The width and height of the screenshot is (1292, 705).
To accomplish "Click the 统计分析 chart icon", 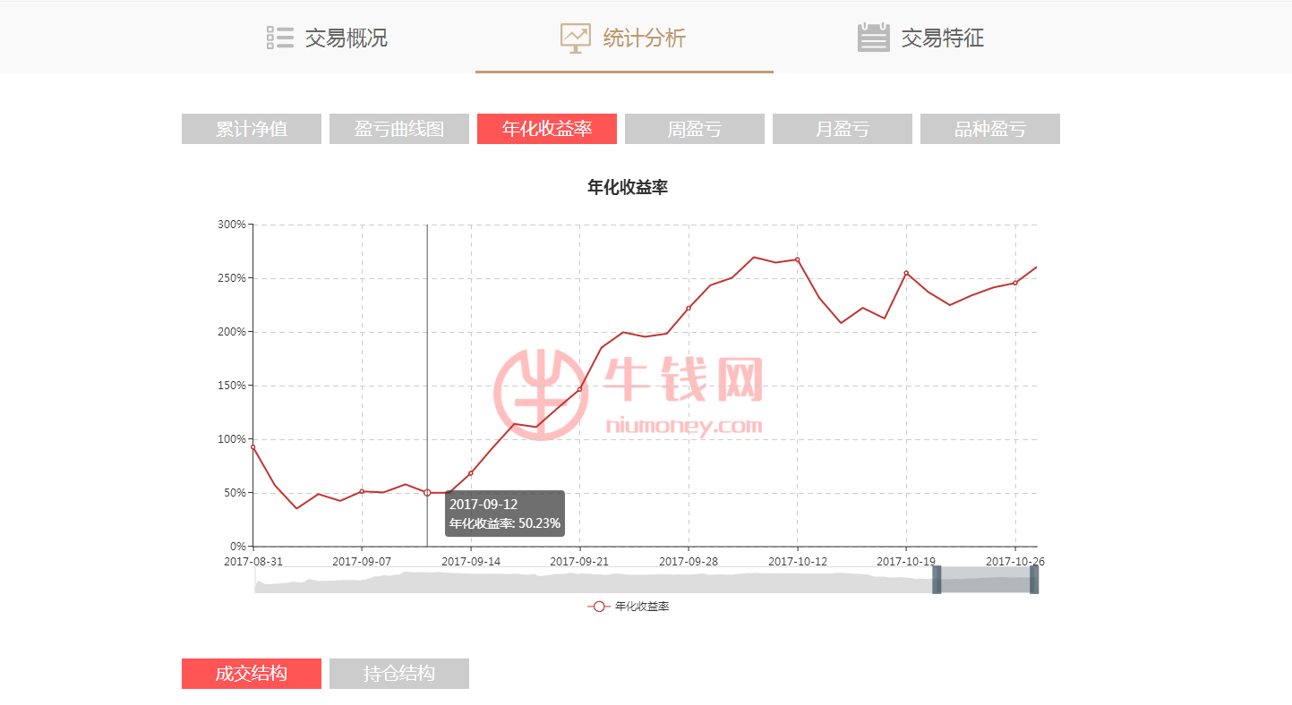I will point(575,38).
